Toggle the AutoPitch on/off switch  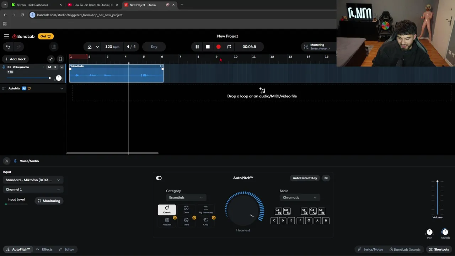pos(159,178)
